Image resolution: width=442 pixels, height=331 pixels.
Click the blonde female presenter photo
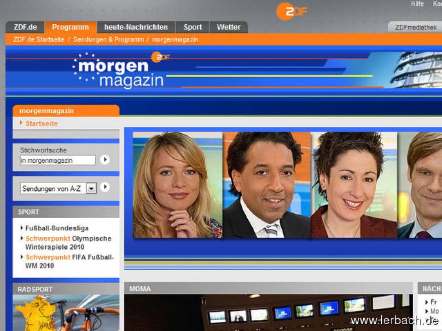[177, 185]
